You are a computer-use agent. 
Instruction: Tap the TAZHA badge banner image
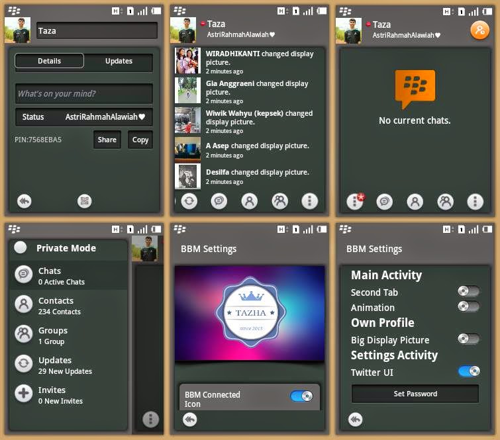coord(250,314)
